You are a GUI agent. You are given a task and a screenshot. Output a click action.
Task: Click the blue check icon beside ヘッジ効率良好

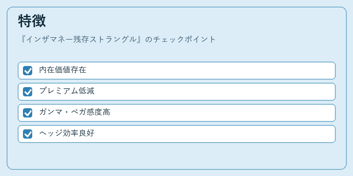pos(28,134)
